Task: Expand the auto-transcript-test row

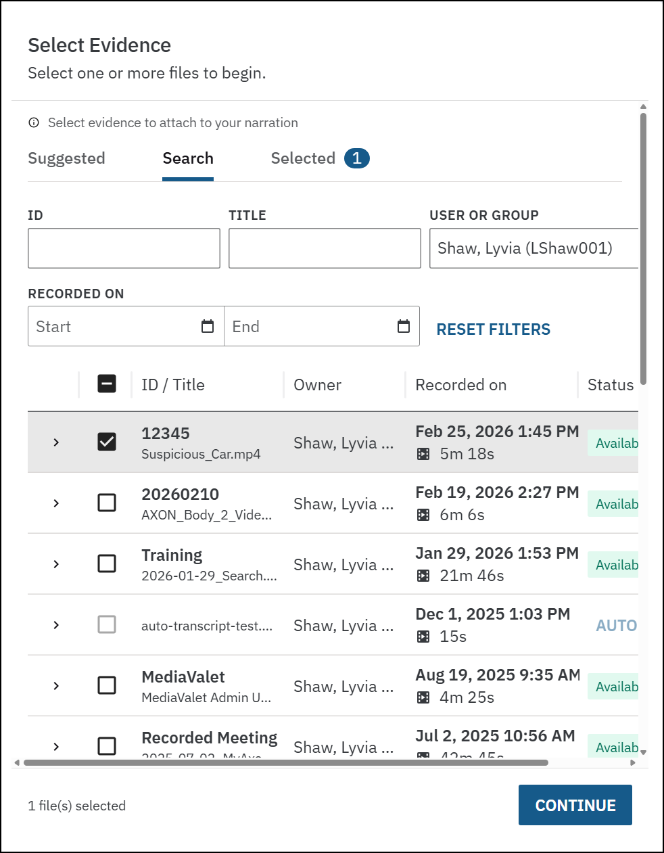Action: click(x=56, y=625)
